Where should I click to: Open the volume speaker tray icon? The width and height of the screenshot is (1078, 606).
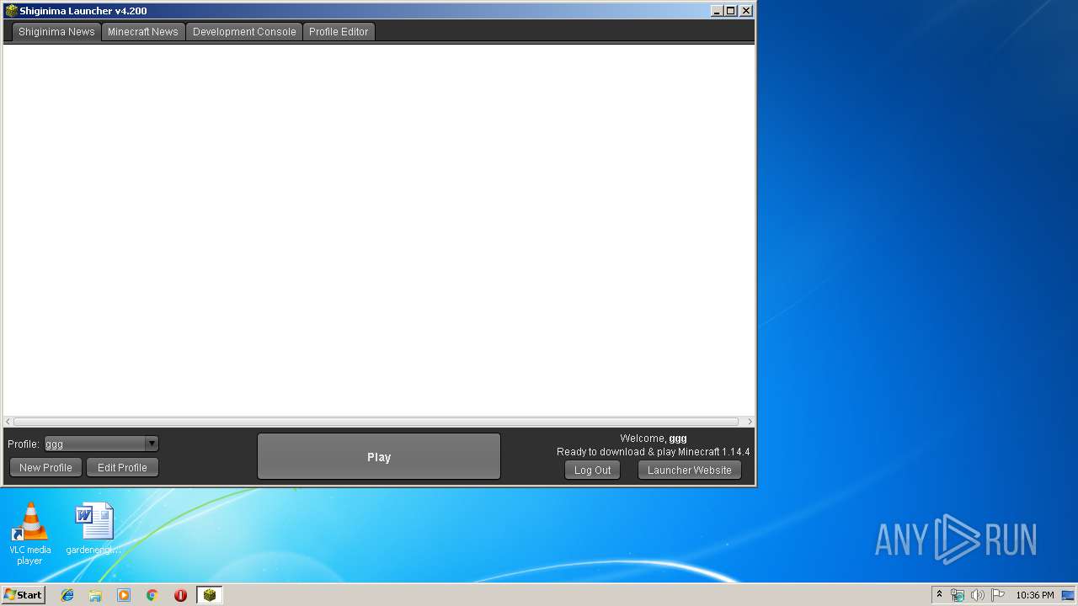(x=978, y=595)
